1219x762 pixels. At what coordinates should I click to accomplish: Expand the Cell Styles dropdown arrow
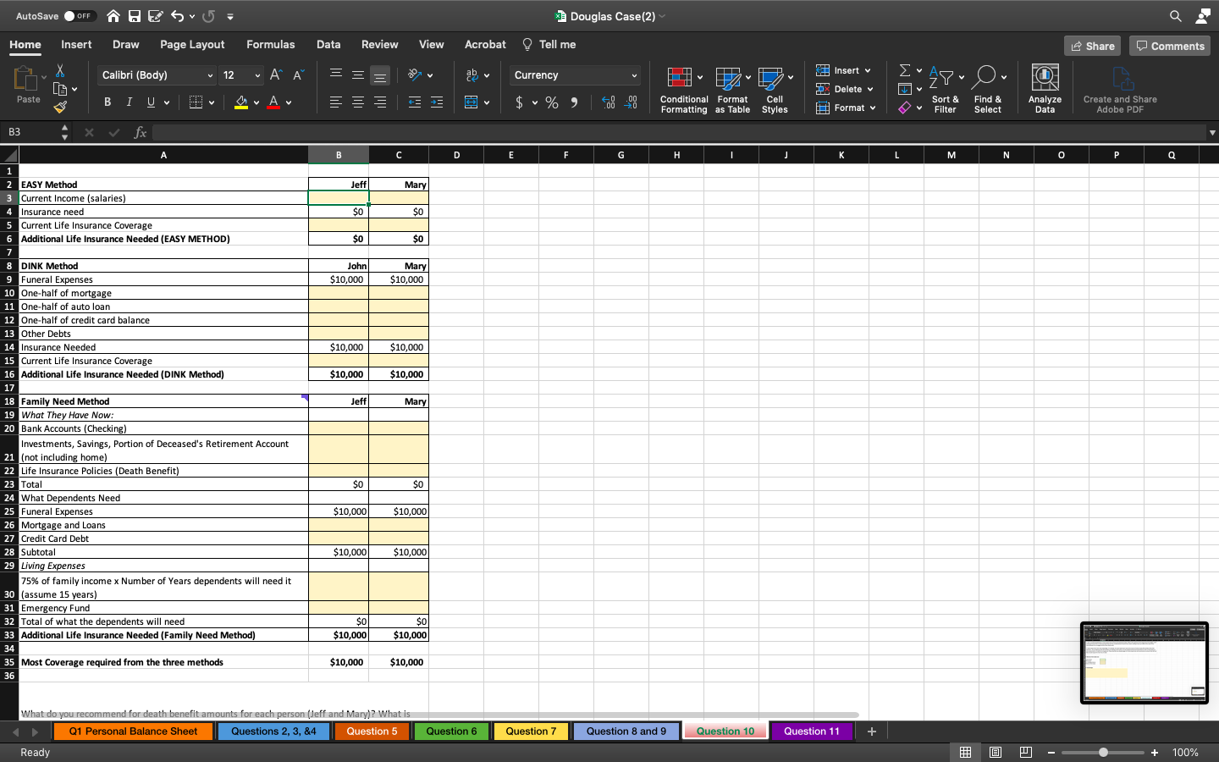click(x=791, y=78)
